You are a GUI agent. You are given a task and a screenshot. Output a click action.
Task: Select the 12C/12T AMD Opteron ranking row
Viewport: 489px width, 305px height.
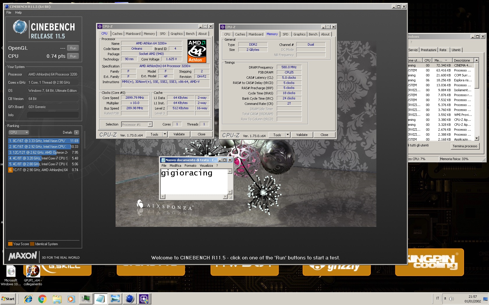point(44,152)
